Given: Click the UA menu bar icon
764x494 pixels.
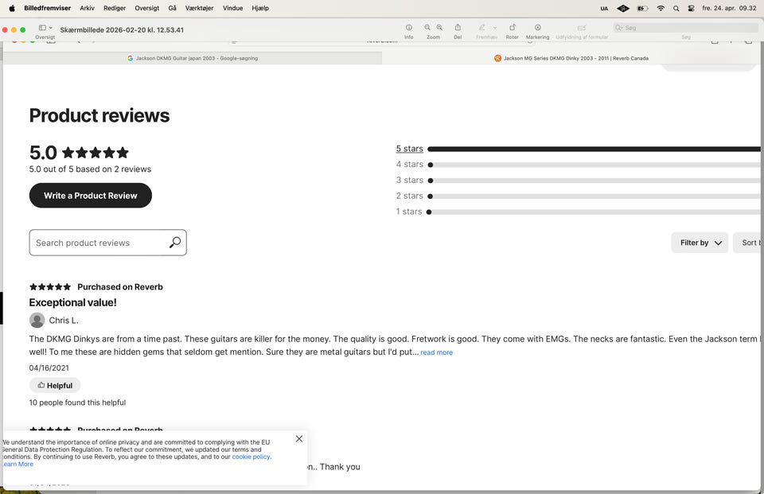Looking at the screenshot, I should point(604,8).
